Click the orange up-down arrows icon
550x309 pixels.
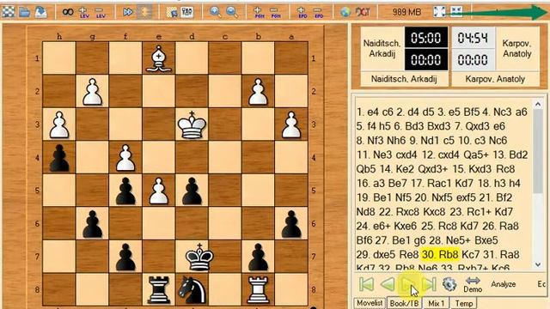[144, 12]
